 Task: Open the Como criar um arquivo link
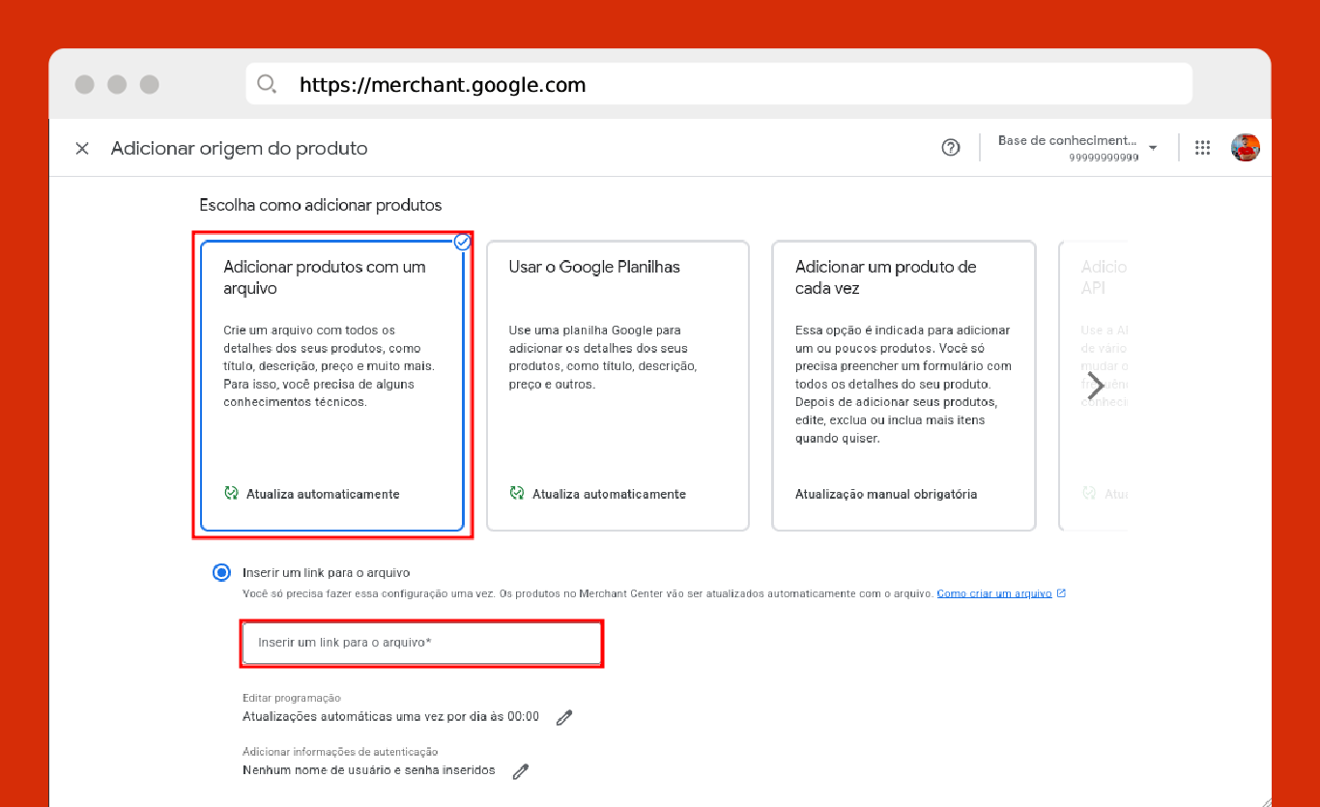(x=993, y=593)
